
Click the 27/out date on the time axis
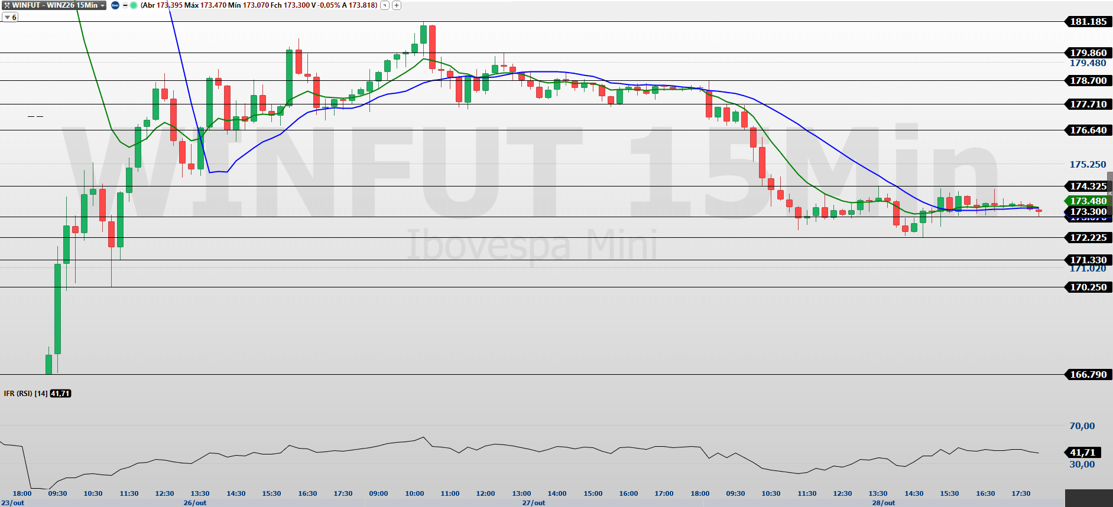pyautogui.click(x=534, y=503)
